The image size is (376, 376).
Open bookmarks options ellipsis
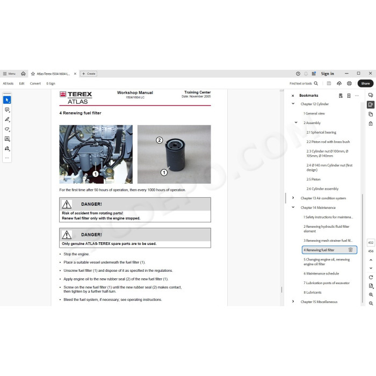point(357,96)
